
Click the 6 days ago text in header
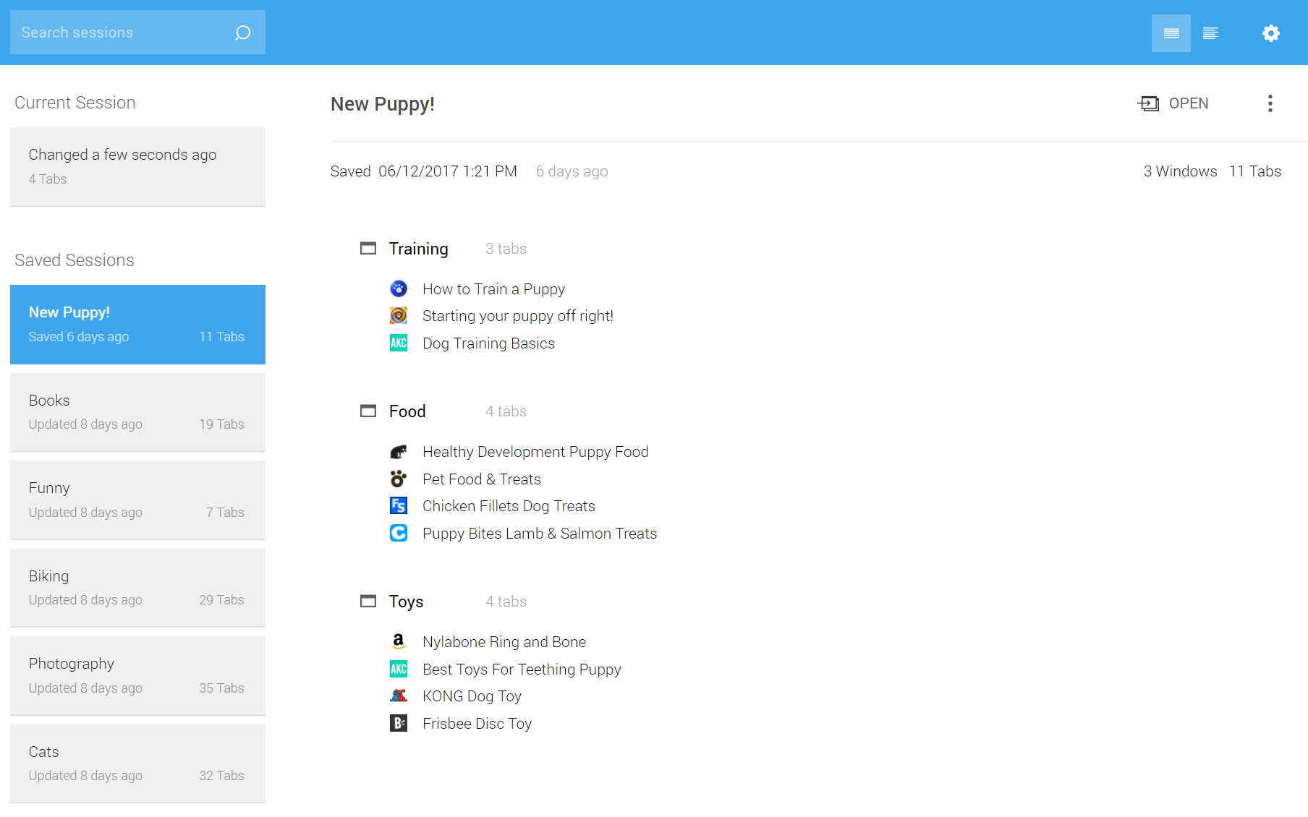[572, 171]
